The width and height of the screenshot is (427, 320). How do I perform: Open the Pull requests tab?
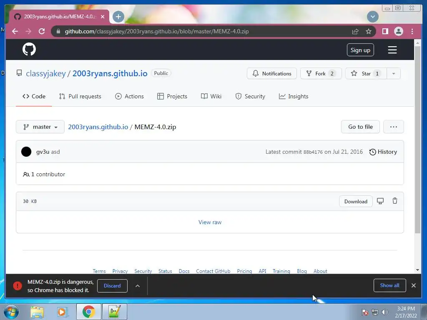tap(80, 96)
